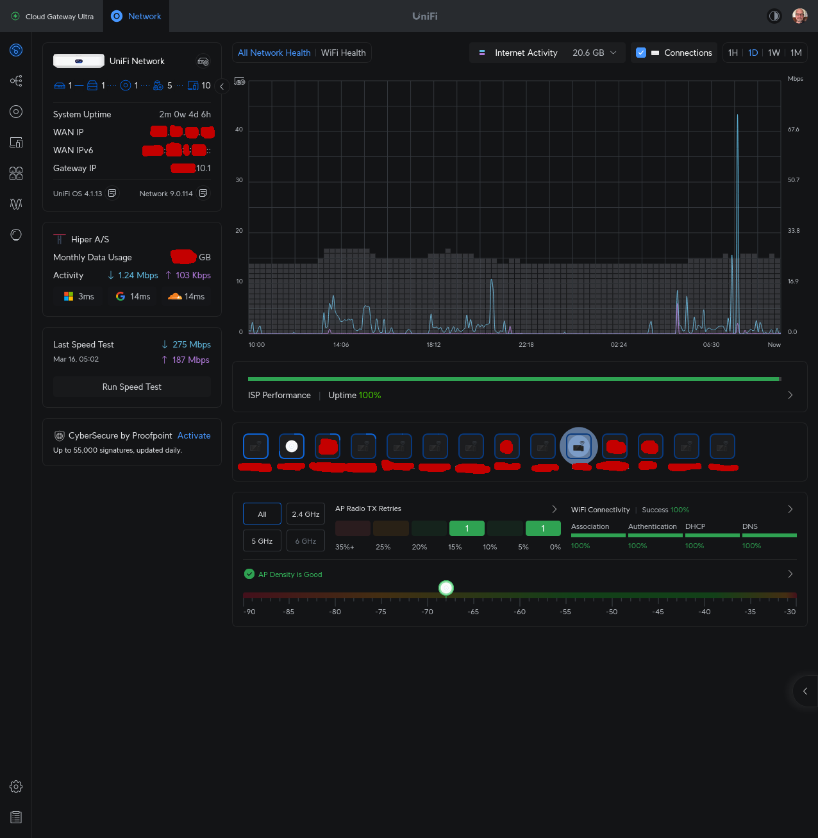Open the Dashboard in the left sidebar
The image size is (818, 838).
pyautogui.click(x=16, y=50)
